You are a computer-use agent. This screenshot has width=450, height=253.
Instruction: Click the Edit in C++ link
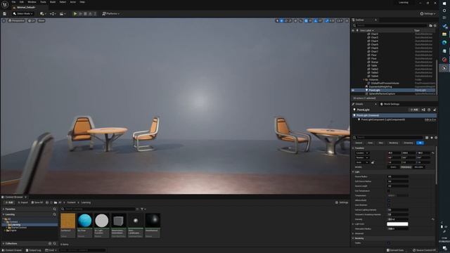coord(430,119)
